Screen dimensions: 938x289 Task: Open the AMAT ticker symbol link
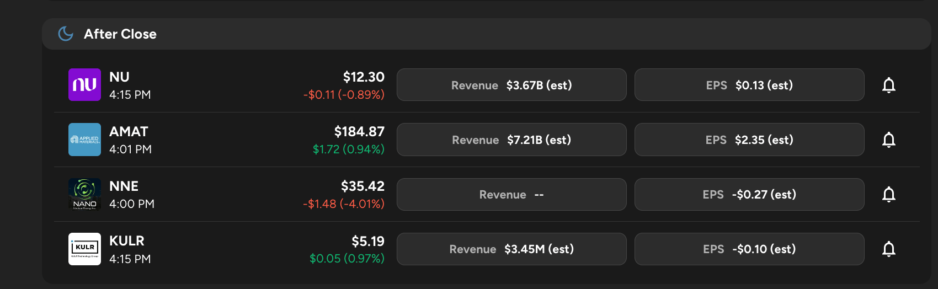pos(129,131)
